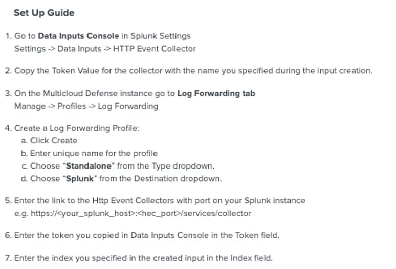
Task: Click number 3 list marker
Action: click(x=7, y=93)
